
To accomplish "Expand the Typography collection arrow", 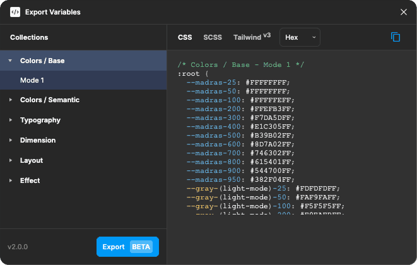I will point(10,120).
